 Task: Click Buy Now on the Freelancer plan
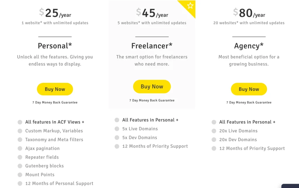tap(152, 86)
